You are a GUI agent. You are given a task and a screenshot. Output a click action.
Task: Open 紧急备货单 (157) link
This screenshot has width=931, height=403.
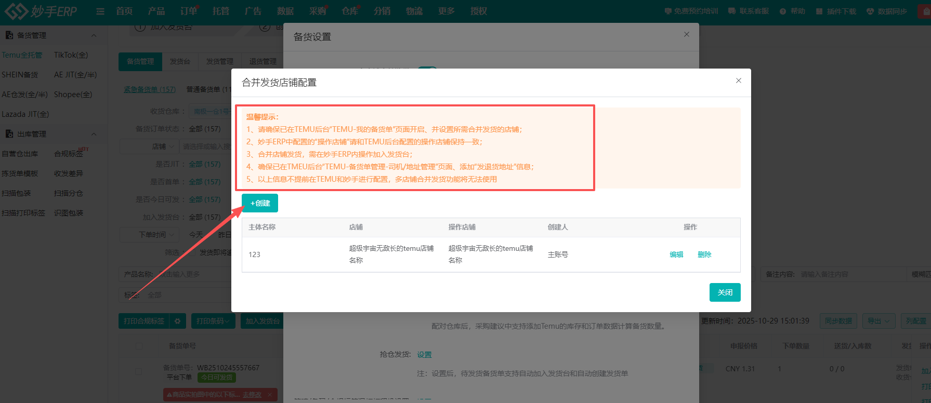[x=150, y=89]
